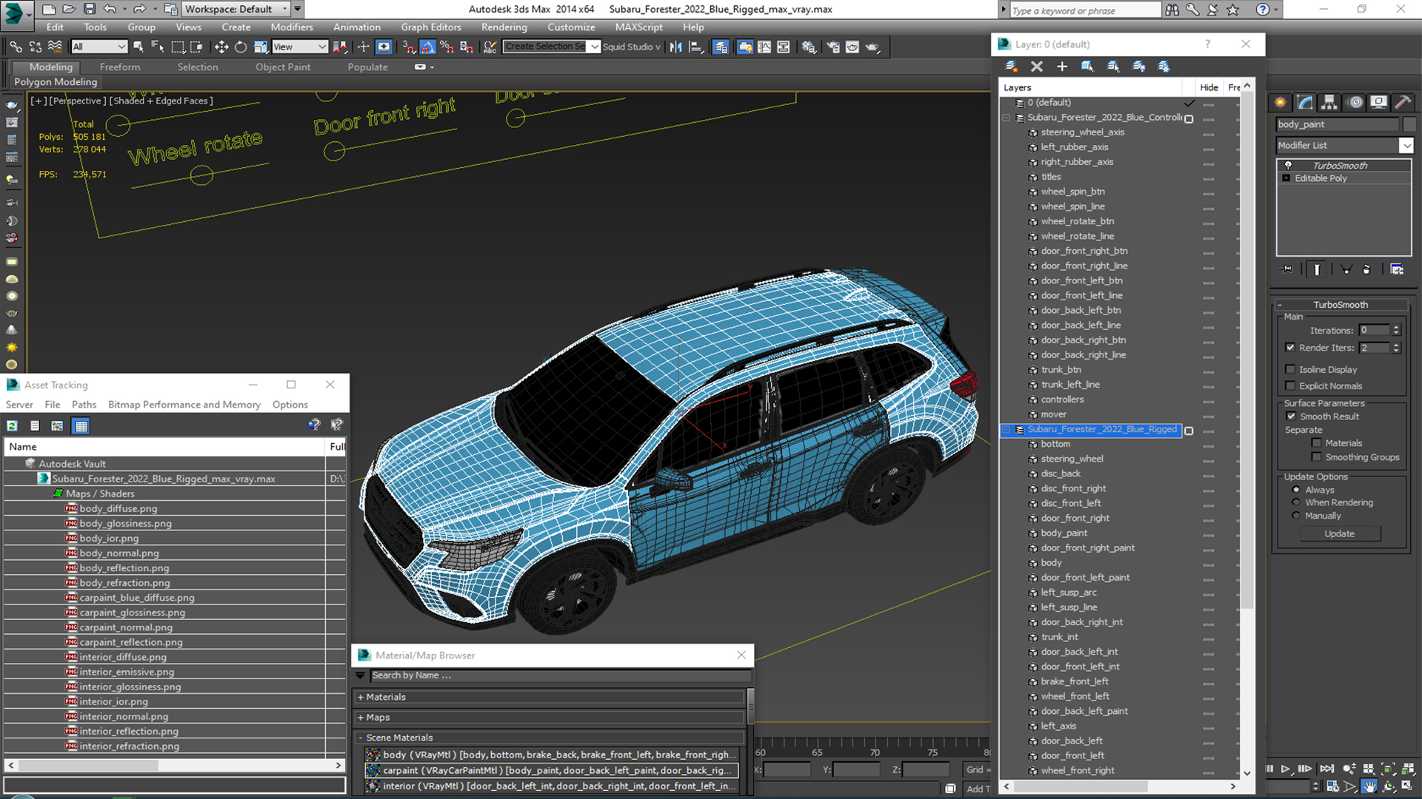
Task: Toggle the Percent Snap icon
Action: [447, 47]
